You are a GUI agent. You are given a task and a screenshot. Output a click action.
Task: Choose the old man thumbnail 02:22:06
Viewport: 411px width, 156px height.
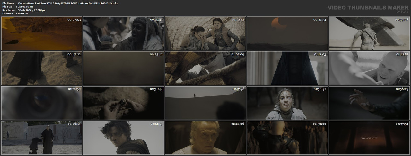pos(205,138)
